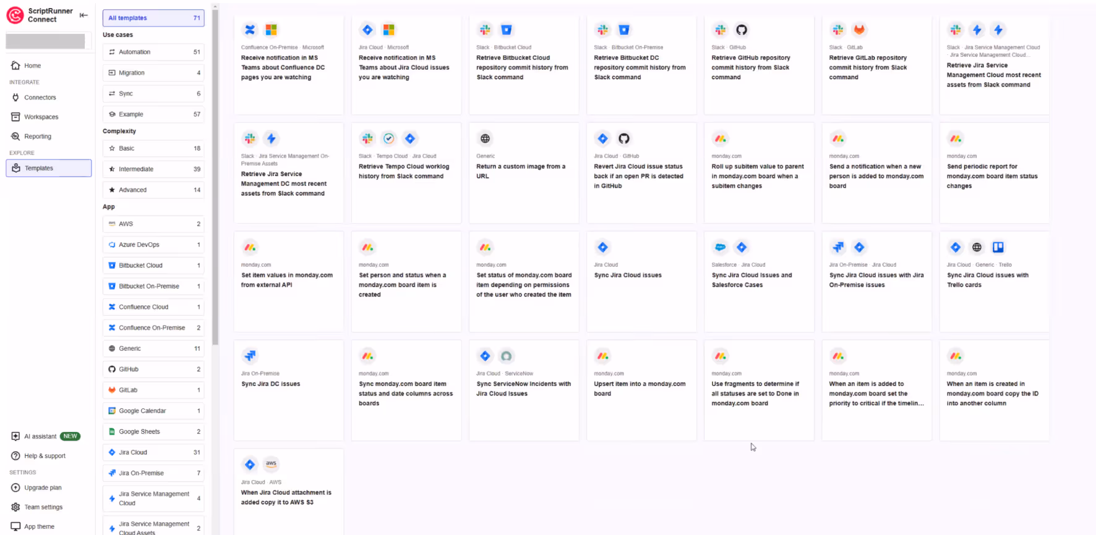Open Help & support
The image size is (1096, 535).
[x=45, y=456]
